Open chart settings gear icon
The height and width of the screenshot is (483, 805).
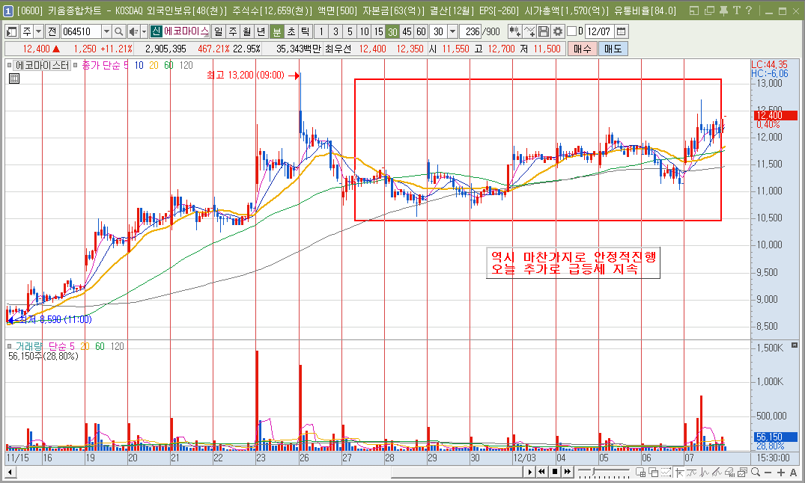click(x=557, y=31)
